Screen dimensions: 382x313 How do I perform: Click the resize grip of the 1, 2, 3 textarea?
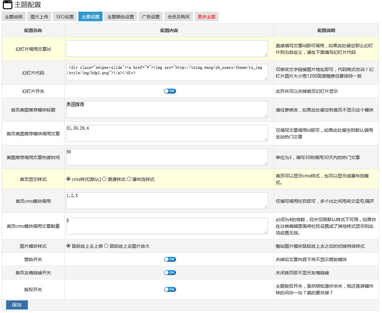pyautogui.click(x=266, y=207)
